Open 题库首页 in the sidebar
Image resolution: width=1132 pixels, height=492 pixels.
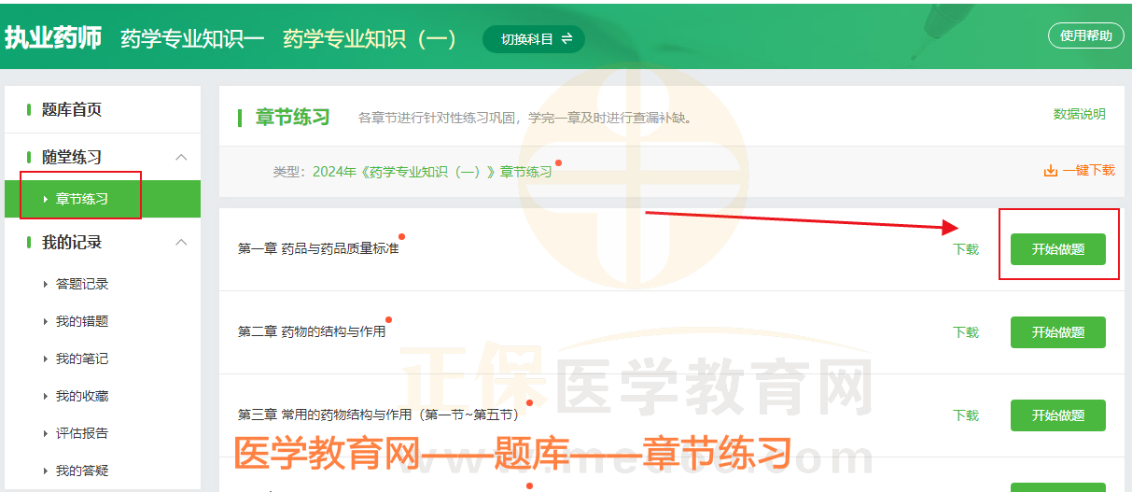tap(72, 110)
